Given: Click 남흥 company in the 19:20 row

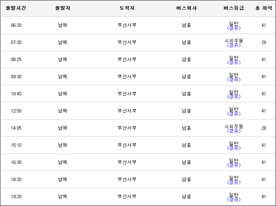Looking at the screenshot, I should tap(187, 196).
